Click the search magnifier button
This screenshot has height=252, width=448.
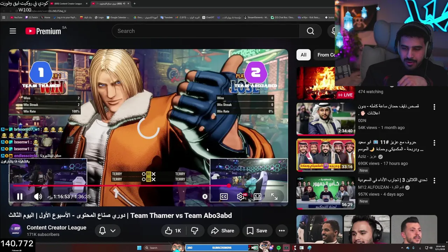pyautogui.click(x=310, y=31)
